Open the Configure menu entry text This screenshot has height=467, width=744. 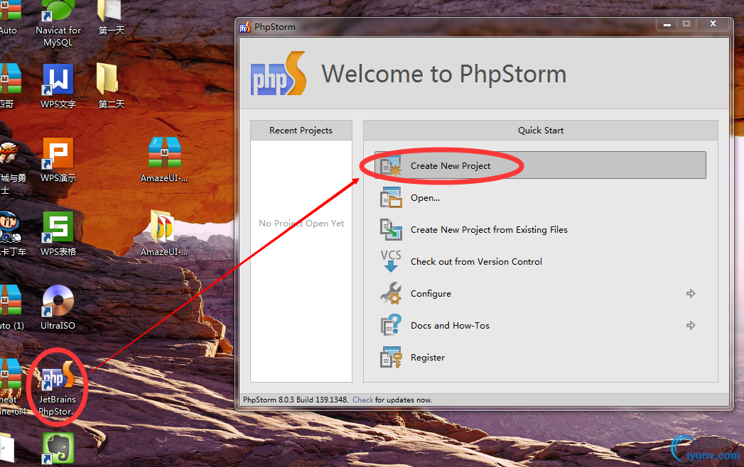[x=431, y=294]
